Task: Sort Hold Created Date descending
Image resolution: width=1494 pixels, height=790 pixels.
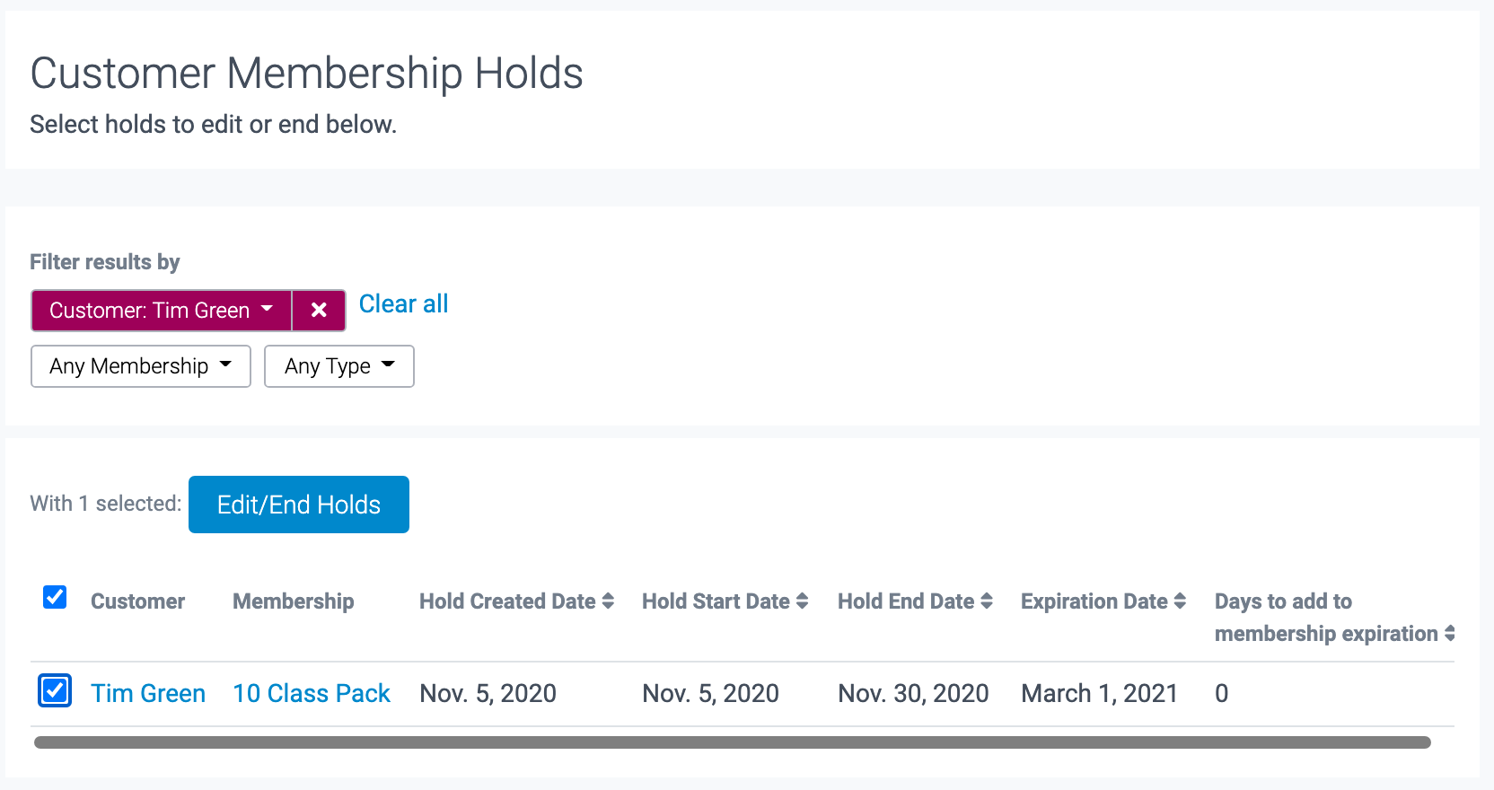Action: [609, 607]
